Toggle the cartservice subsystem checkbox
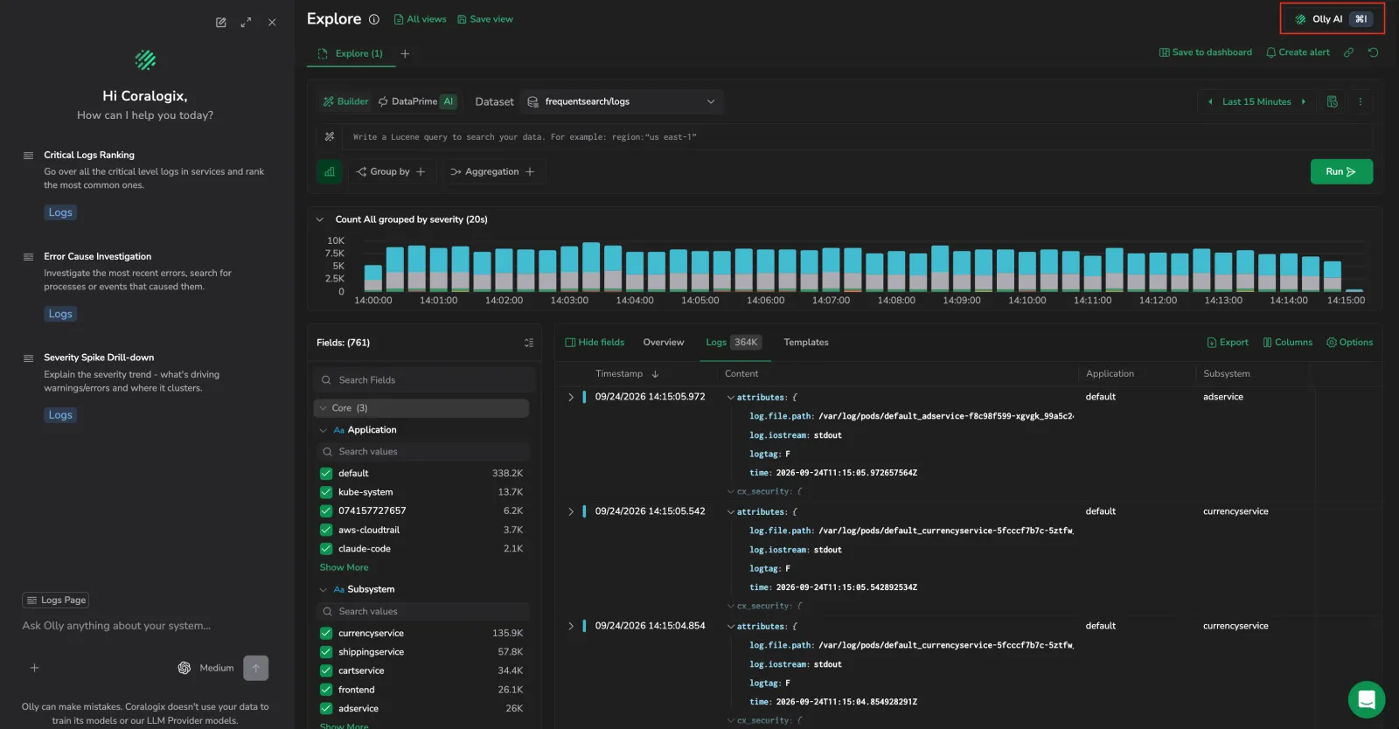 tap(326, 670)
